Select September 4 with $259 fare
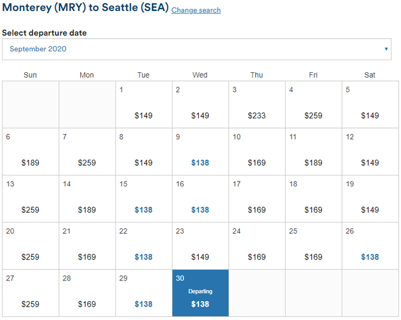The width and height of the screenshot is (401, 320). click(314, 105)
